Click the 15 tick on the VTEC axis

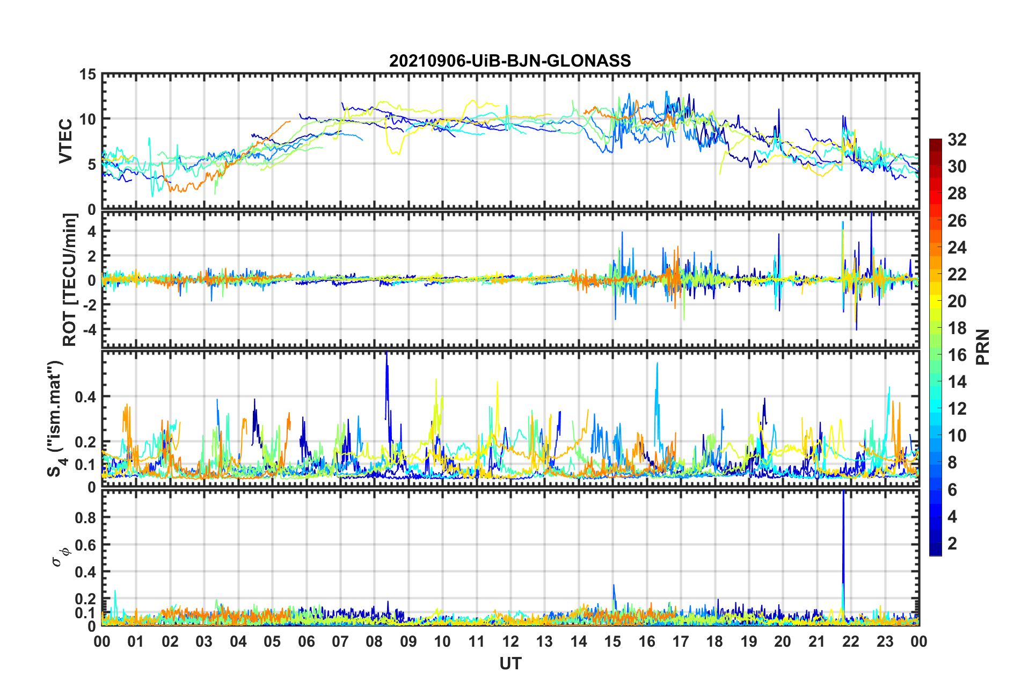coord(87,75)
